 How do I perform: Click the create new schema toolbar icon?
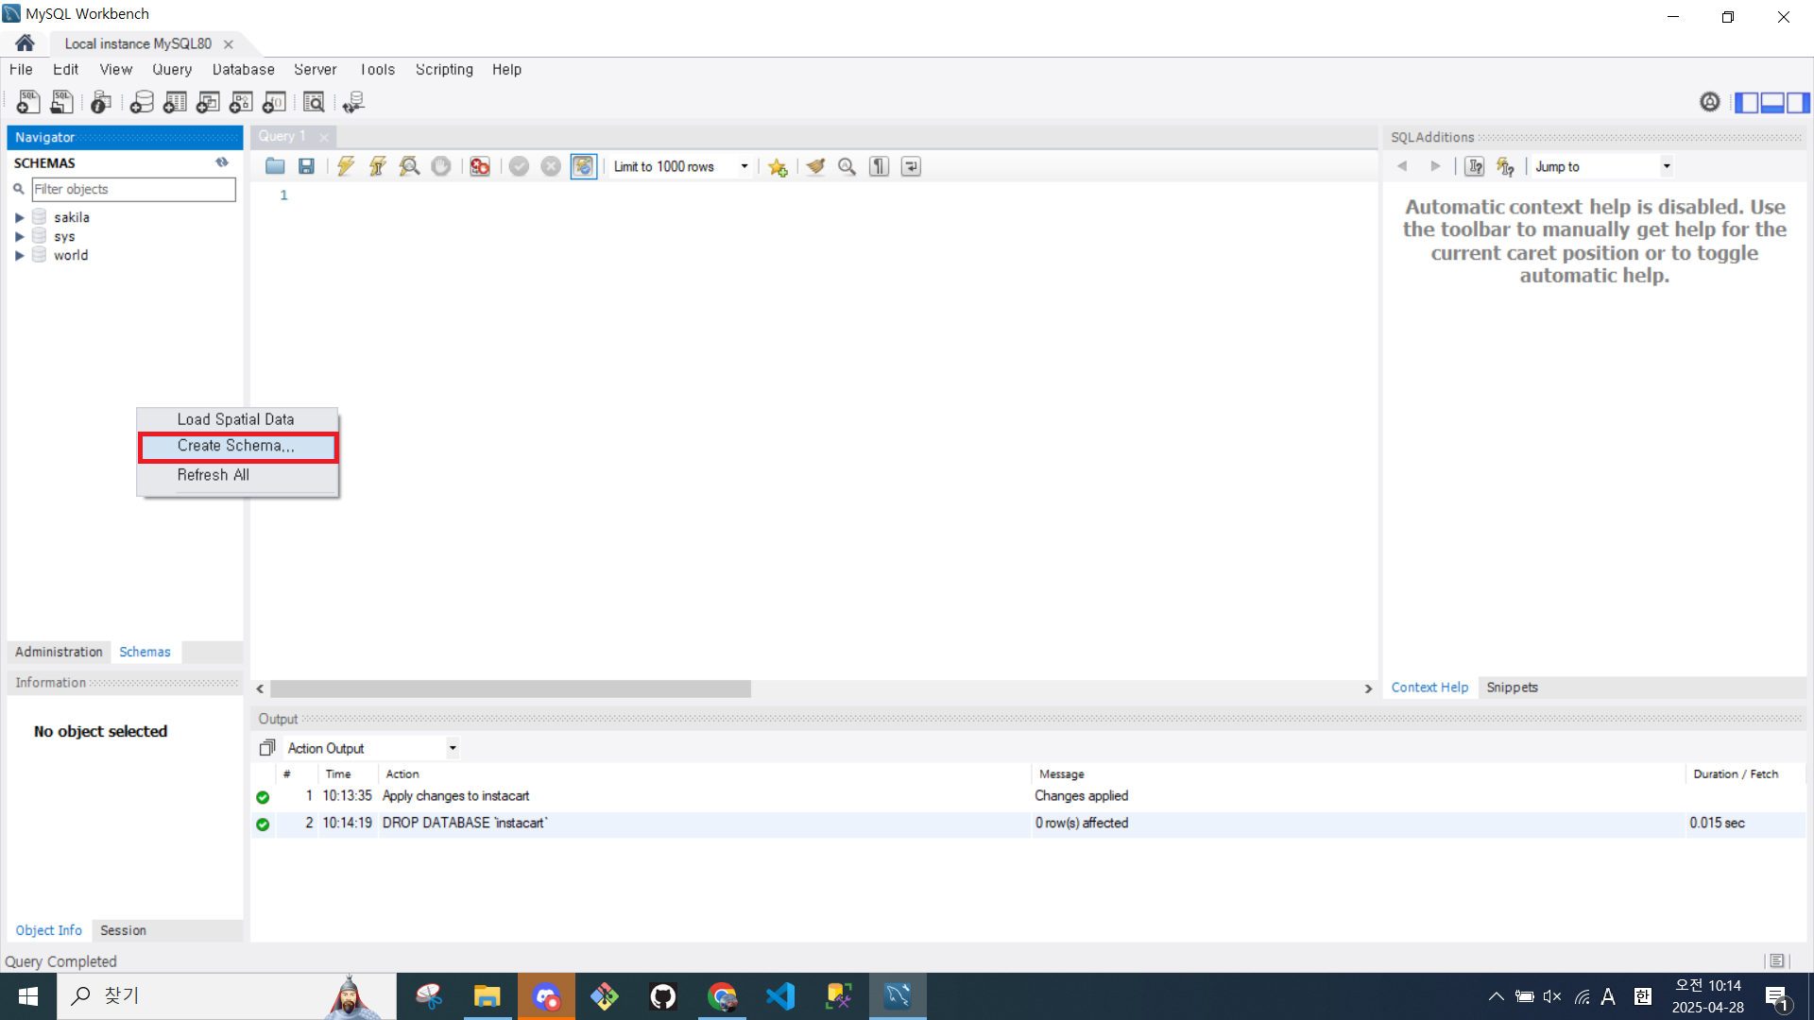[x=142, y=102]
